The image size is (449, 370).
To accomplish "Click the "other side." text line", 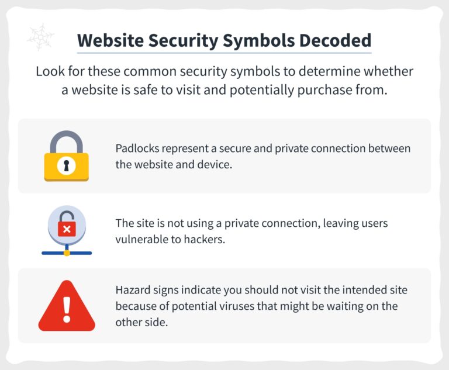I will point(141,322).
